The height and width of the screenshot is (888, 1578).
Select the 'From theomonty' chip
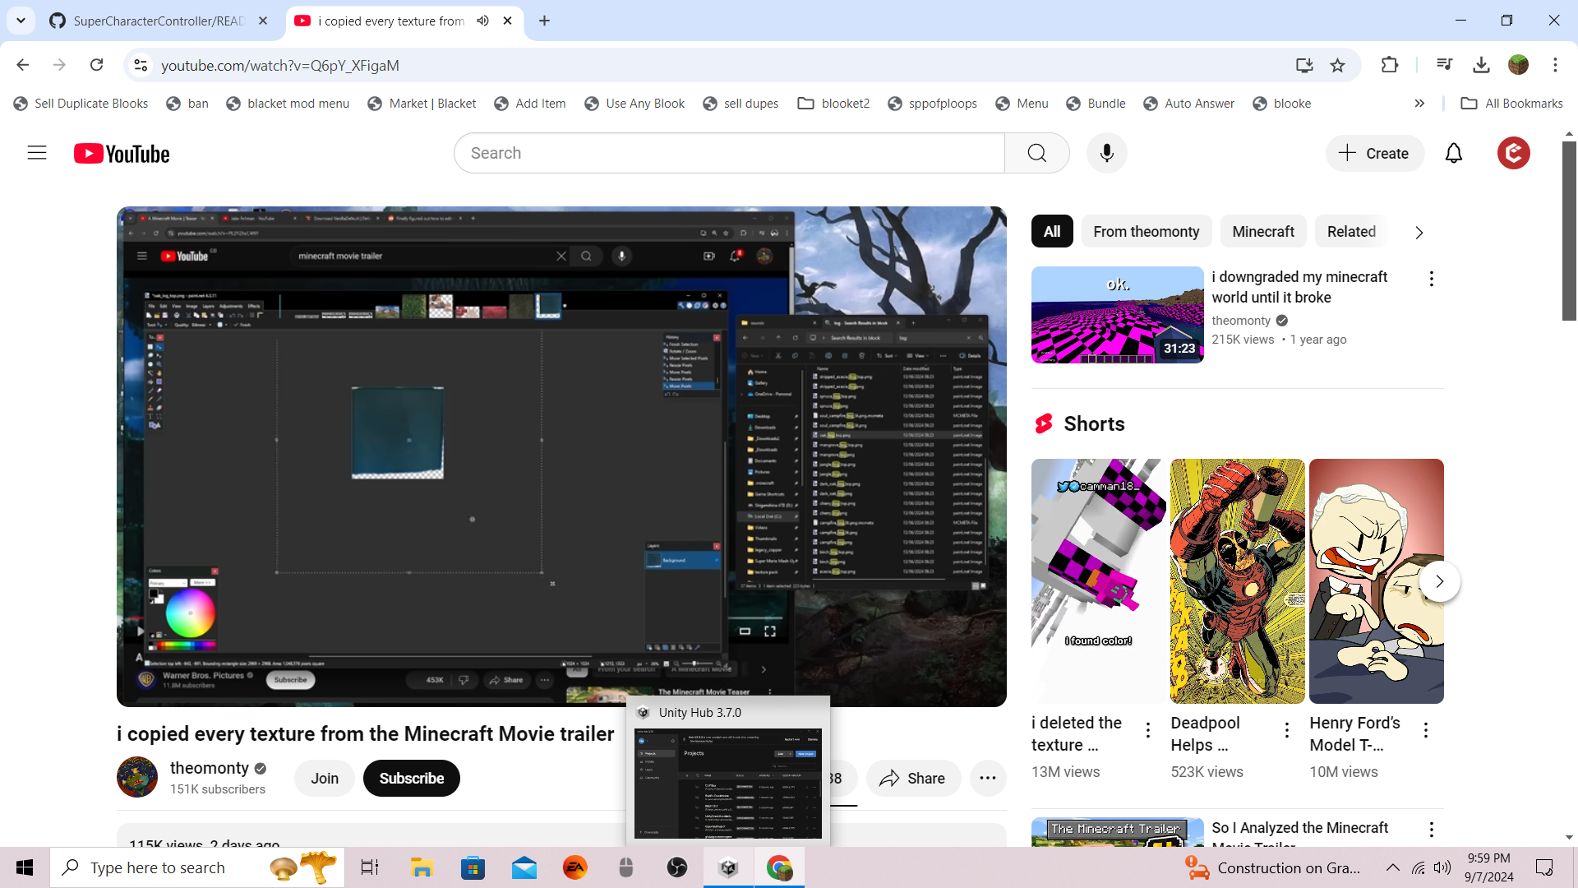[1146, 232]
